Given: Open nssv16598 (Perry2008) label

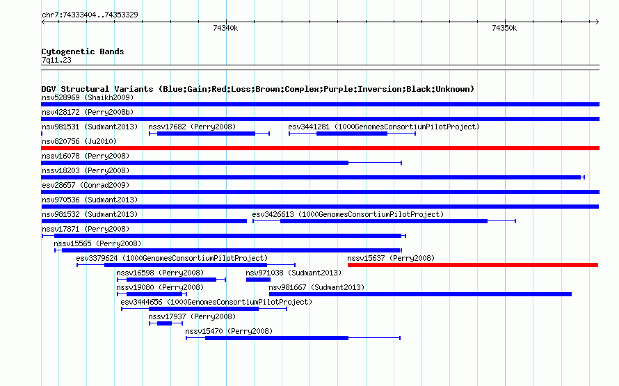Looking at the screenshot, I should (160, 273).
